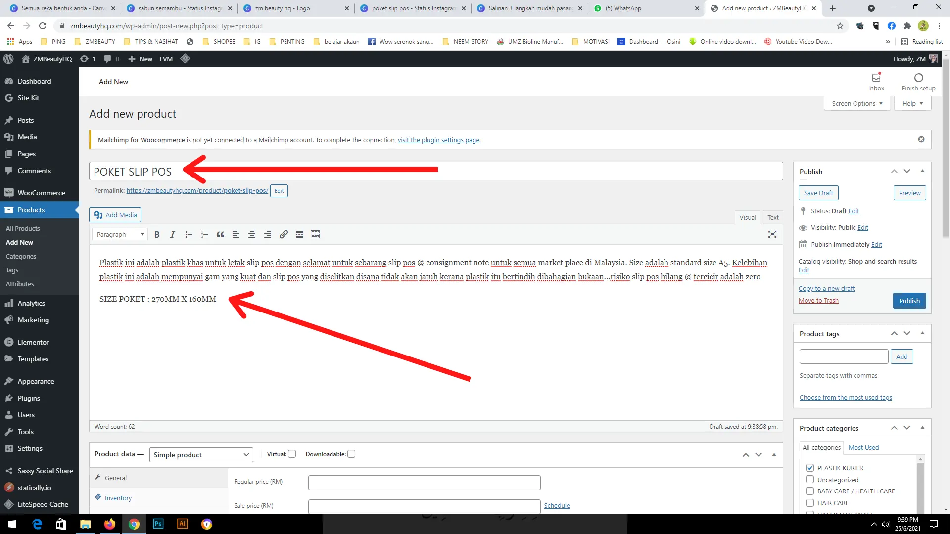Open the plugin settings page link
Viewport: 950px width, 534px height.
(x=438, y=140)
